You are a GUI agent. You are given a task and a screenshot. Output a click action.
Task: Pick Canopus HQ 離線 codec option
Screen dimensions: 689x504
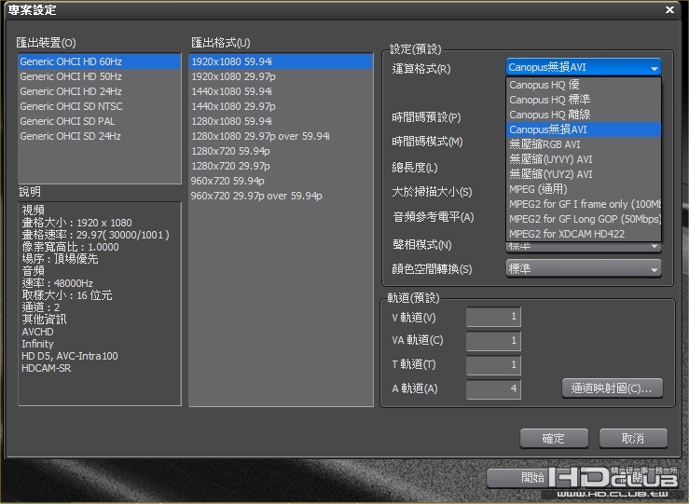(x=584, y=115)
